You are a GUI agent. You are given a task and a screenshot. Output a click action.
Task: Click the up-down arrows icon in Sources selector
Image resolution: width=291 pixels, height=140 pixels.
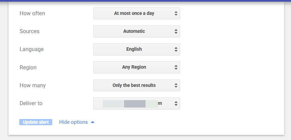[176, 31]
